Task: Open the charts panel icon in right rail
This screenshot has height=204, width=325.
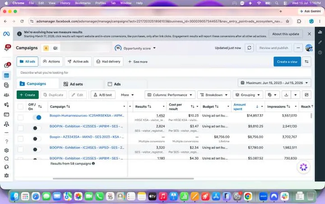Action: (x=320, y=32)
